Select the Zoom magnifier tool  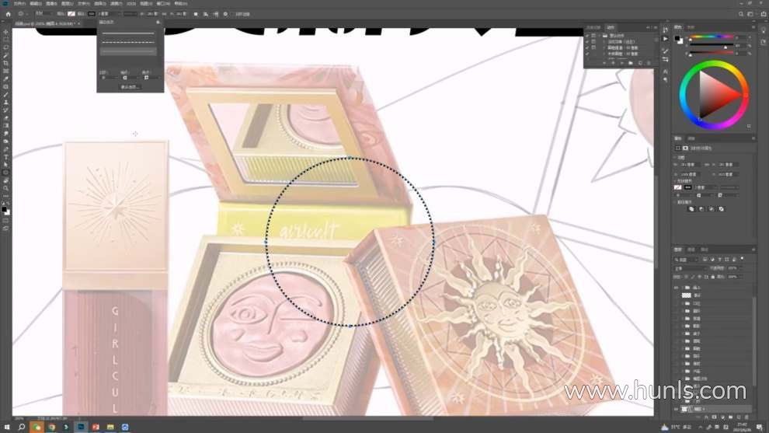pos(6,188)
